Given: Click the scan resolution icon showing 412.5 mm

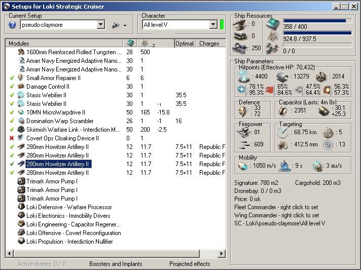Looking at the screenshot, I should point(282,145).
